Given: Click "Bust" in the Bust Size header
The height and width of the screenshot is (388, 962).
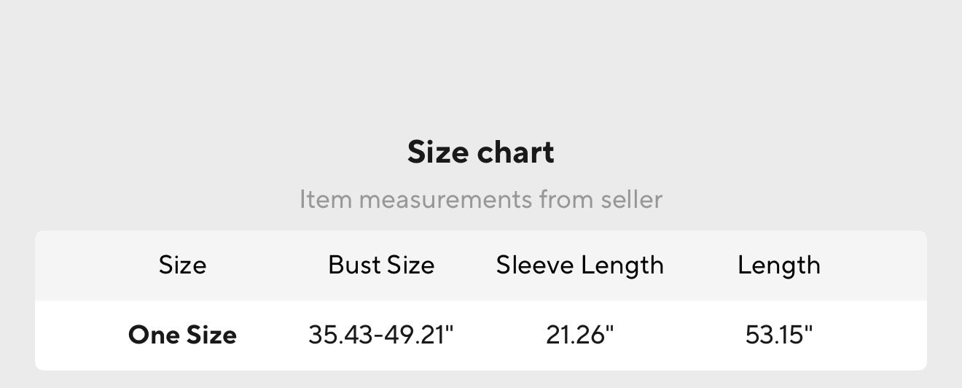Looking at the screenshot, I should [x=355, y=265].
